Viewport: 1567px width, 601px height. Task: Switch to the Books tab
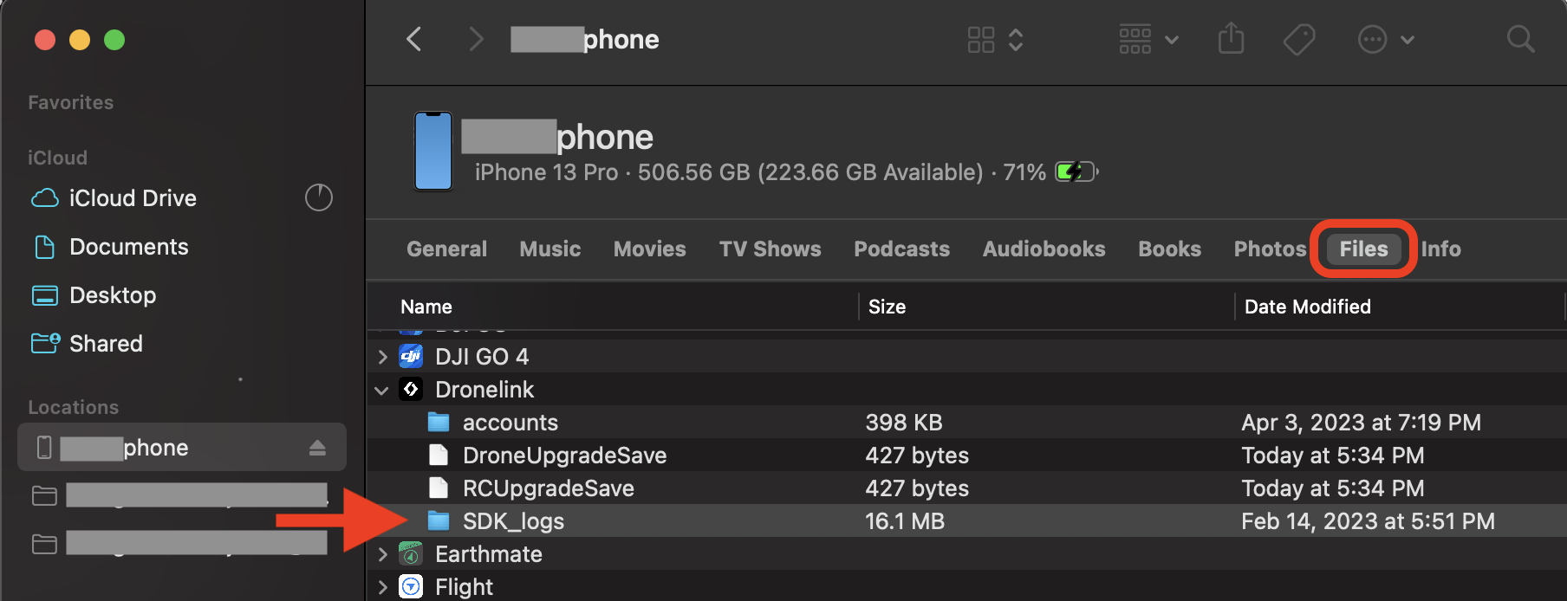click(1169, 249)
